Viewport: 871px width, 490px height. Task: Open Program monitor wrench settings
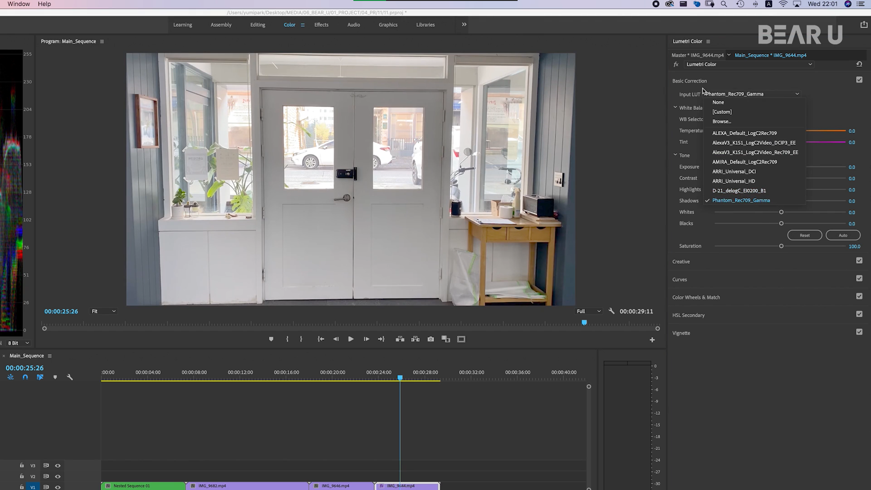[x=612, y=311]
